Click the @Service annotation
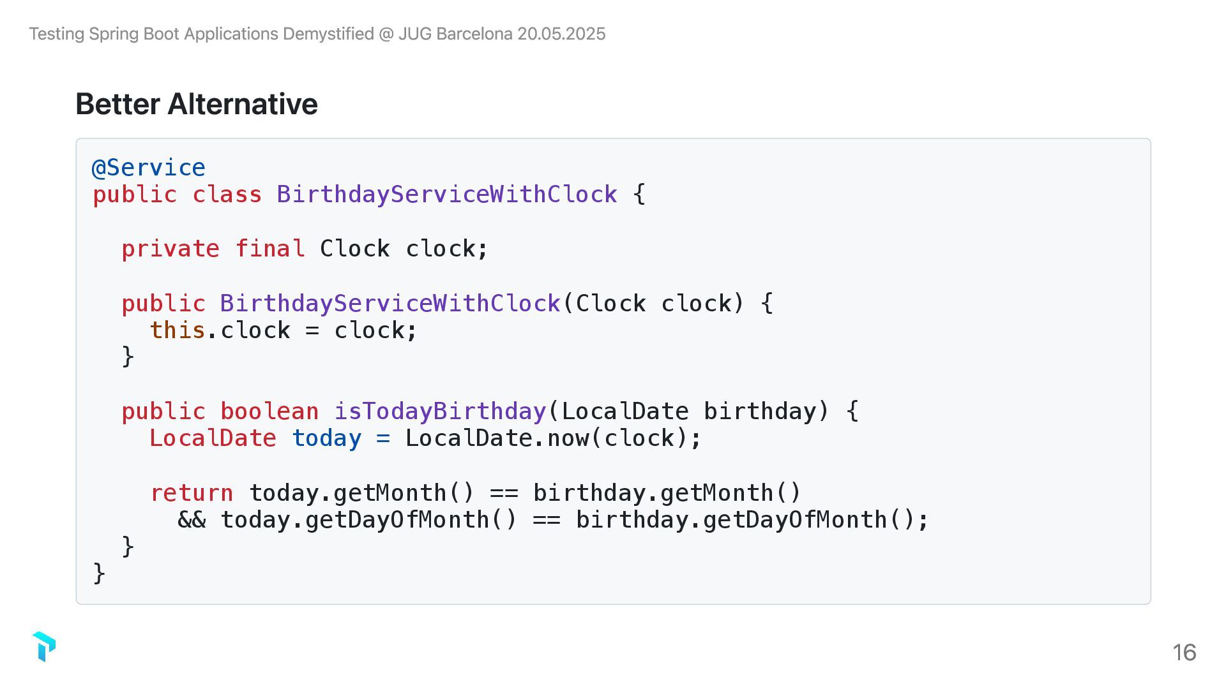Image resolution: width=1226 pixels, height=689 pixels. pos(149,168)
